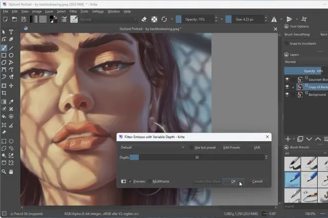This screenshot has width=328, height=218.
Task: Open the Layer menu
Action: tap(49, 11)
